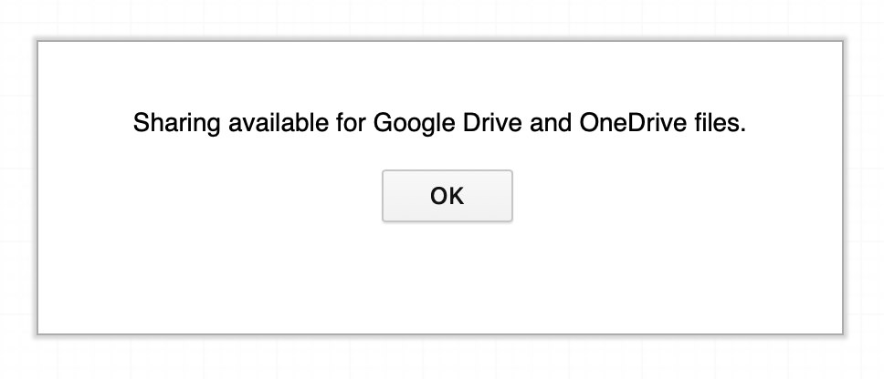Click the word "available" in the message
This screenshot has width=884, height=379.
(x=260, y=124)
